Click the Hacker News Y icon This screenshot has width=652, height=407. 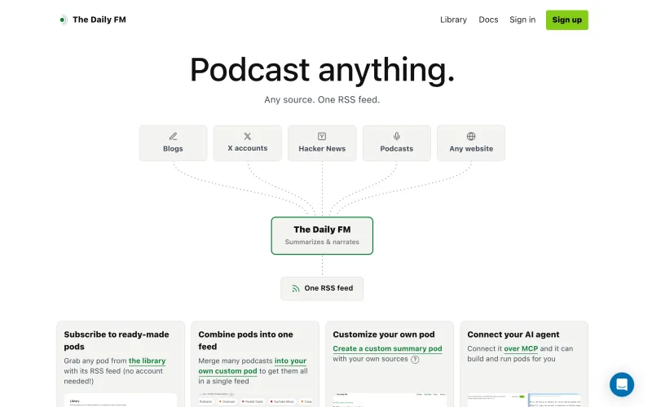pyautogui.click(x=322, y=136)
